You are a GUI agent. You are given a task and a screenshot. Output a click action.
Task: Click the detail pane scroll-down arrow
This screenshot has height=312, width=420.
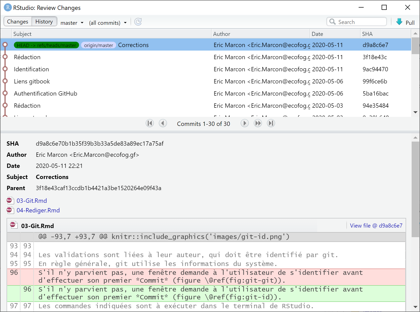[x=415, y=307]
